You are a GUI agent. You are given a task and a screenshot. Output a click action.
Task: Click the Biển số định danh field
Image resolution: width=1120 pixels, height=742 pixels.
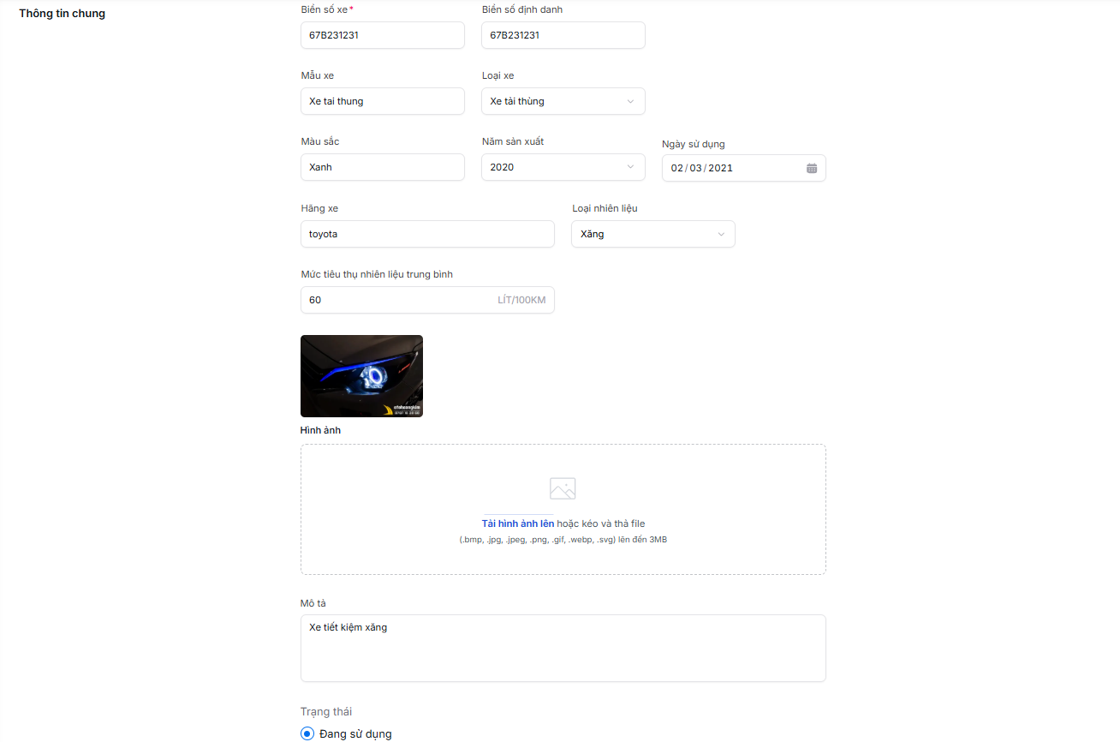563,35
